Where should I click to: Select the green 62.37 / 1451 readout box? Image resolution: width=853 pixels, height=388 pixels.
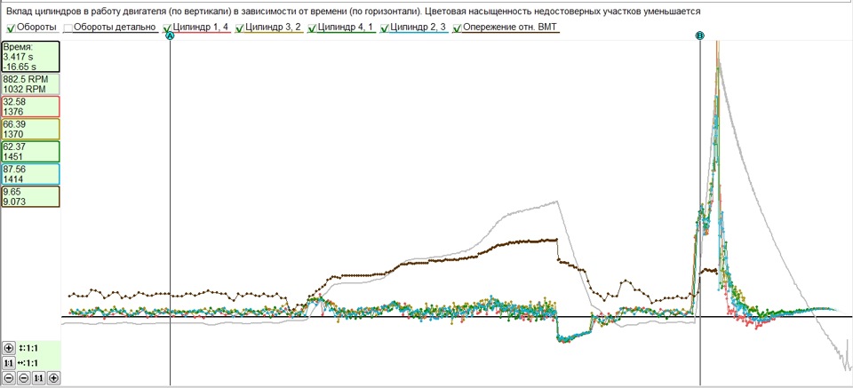(x=30, y=151)
